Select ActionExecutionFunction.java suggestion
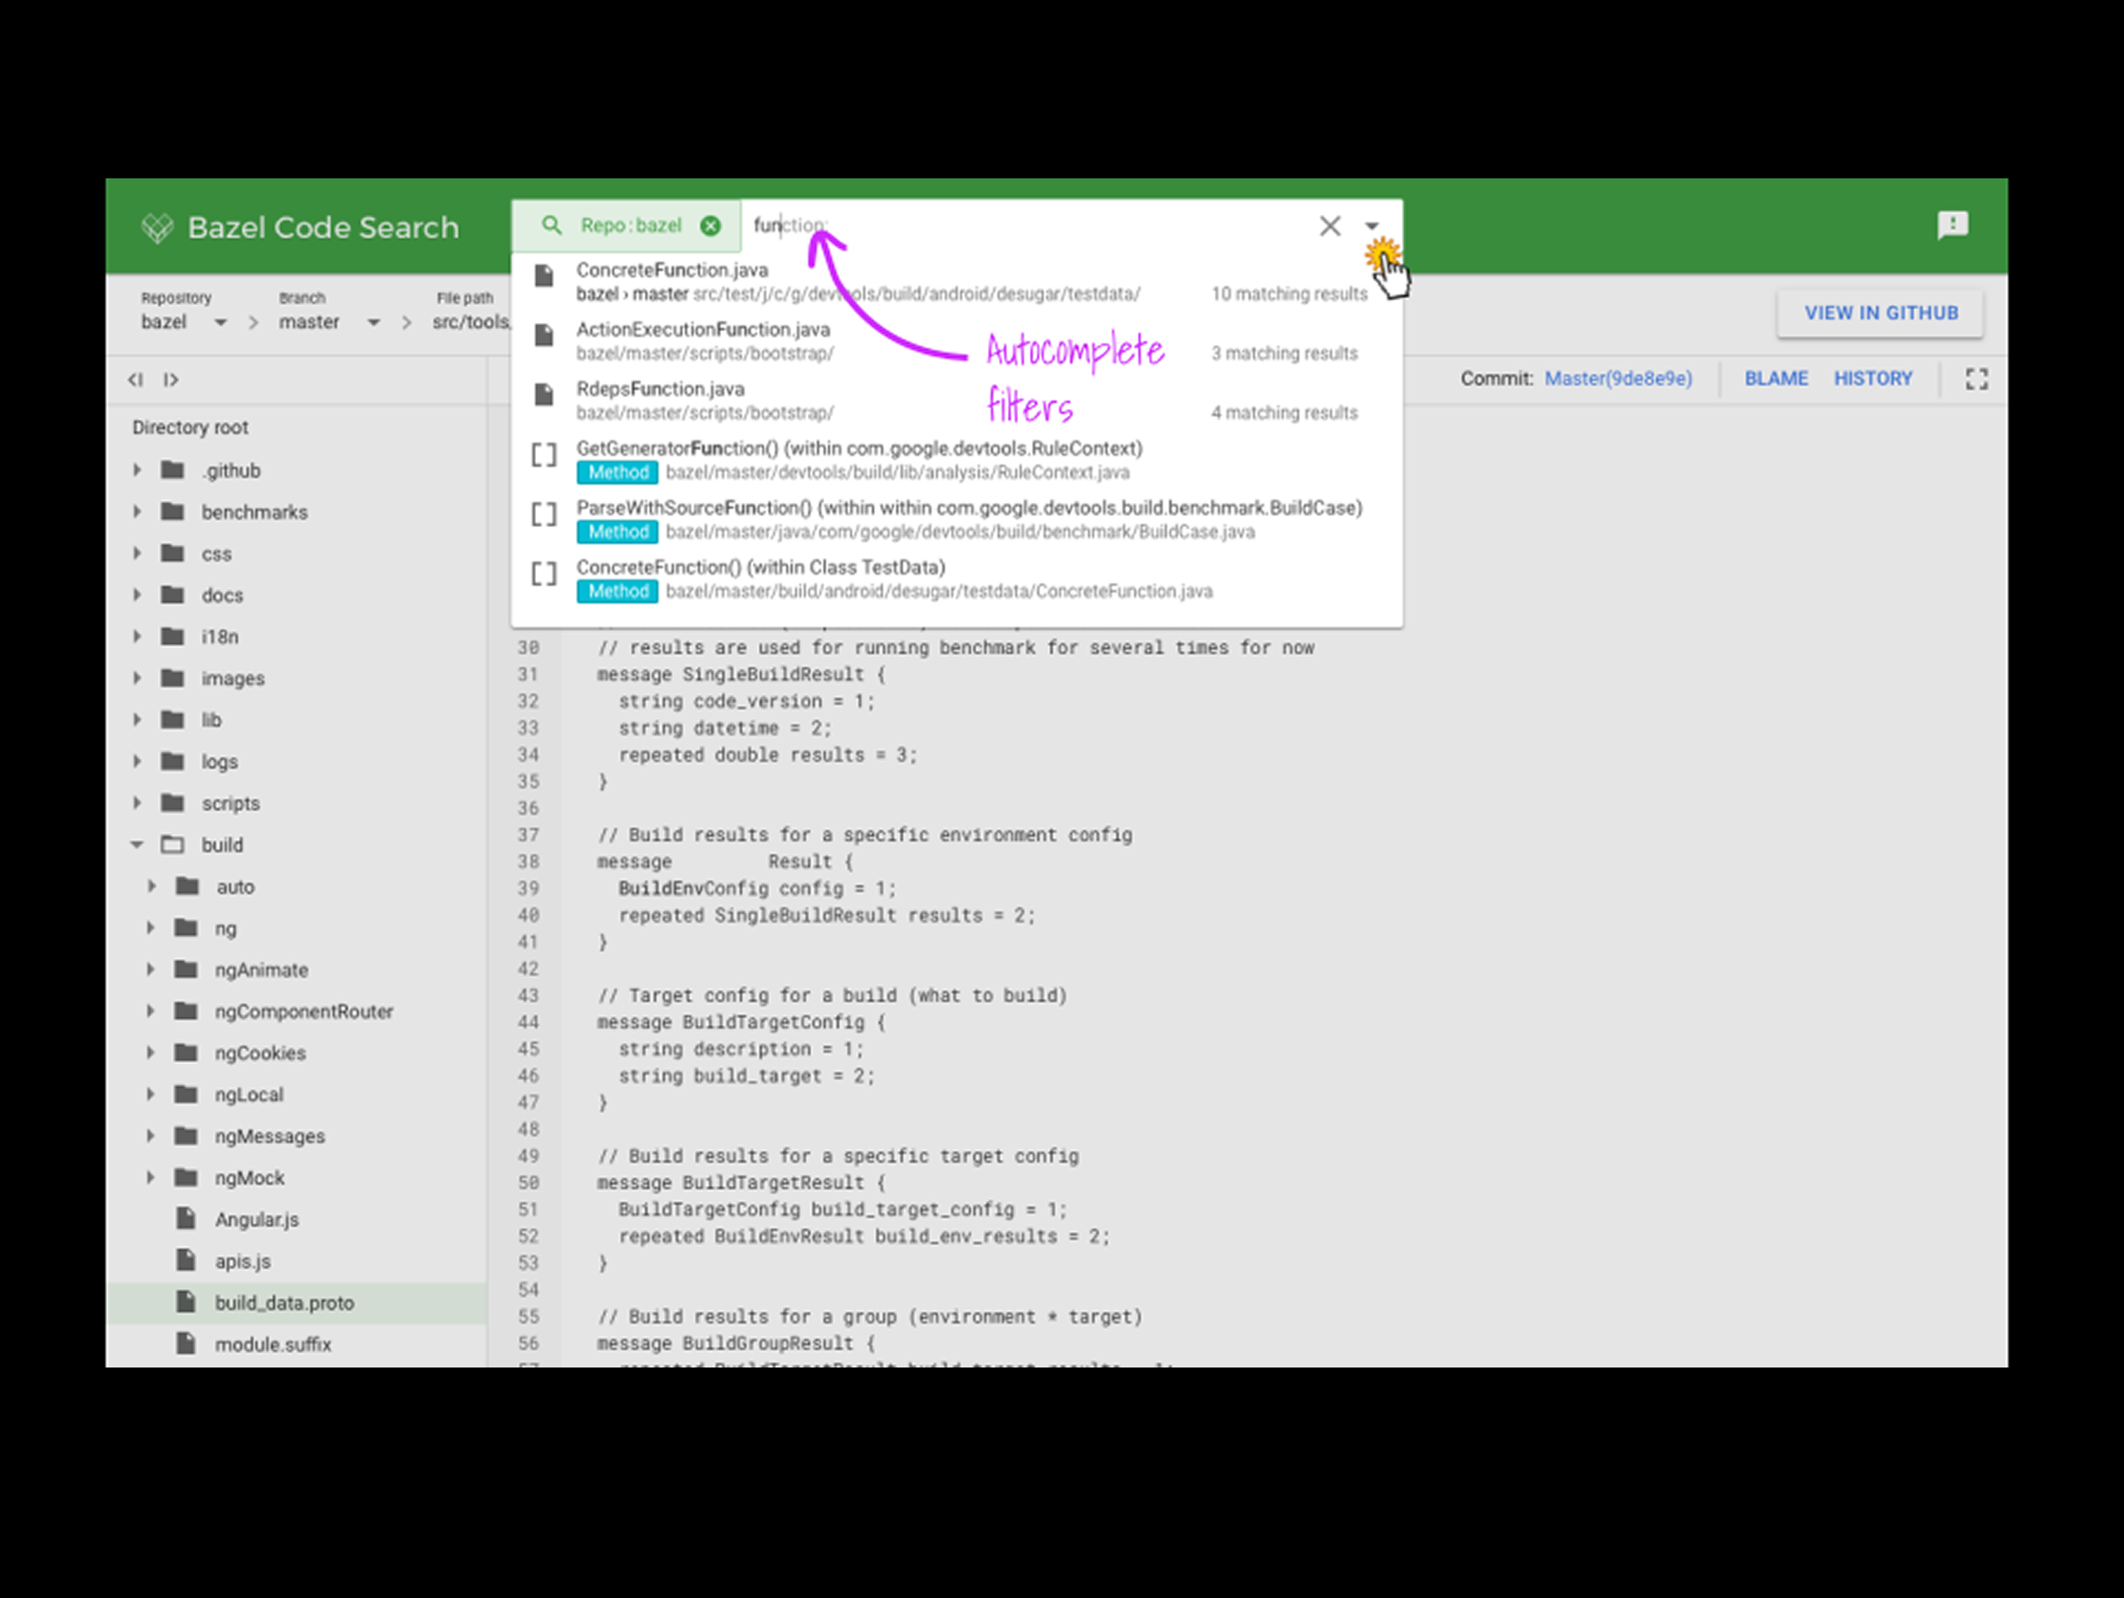Viewport: 2124px width, 1598px height. (955, 341)
